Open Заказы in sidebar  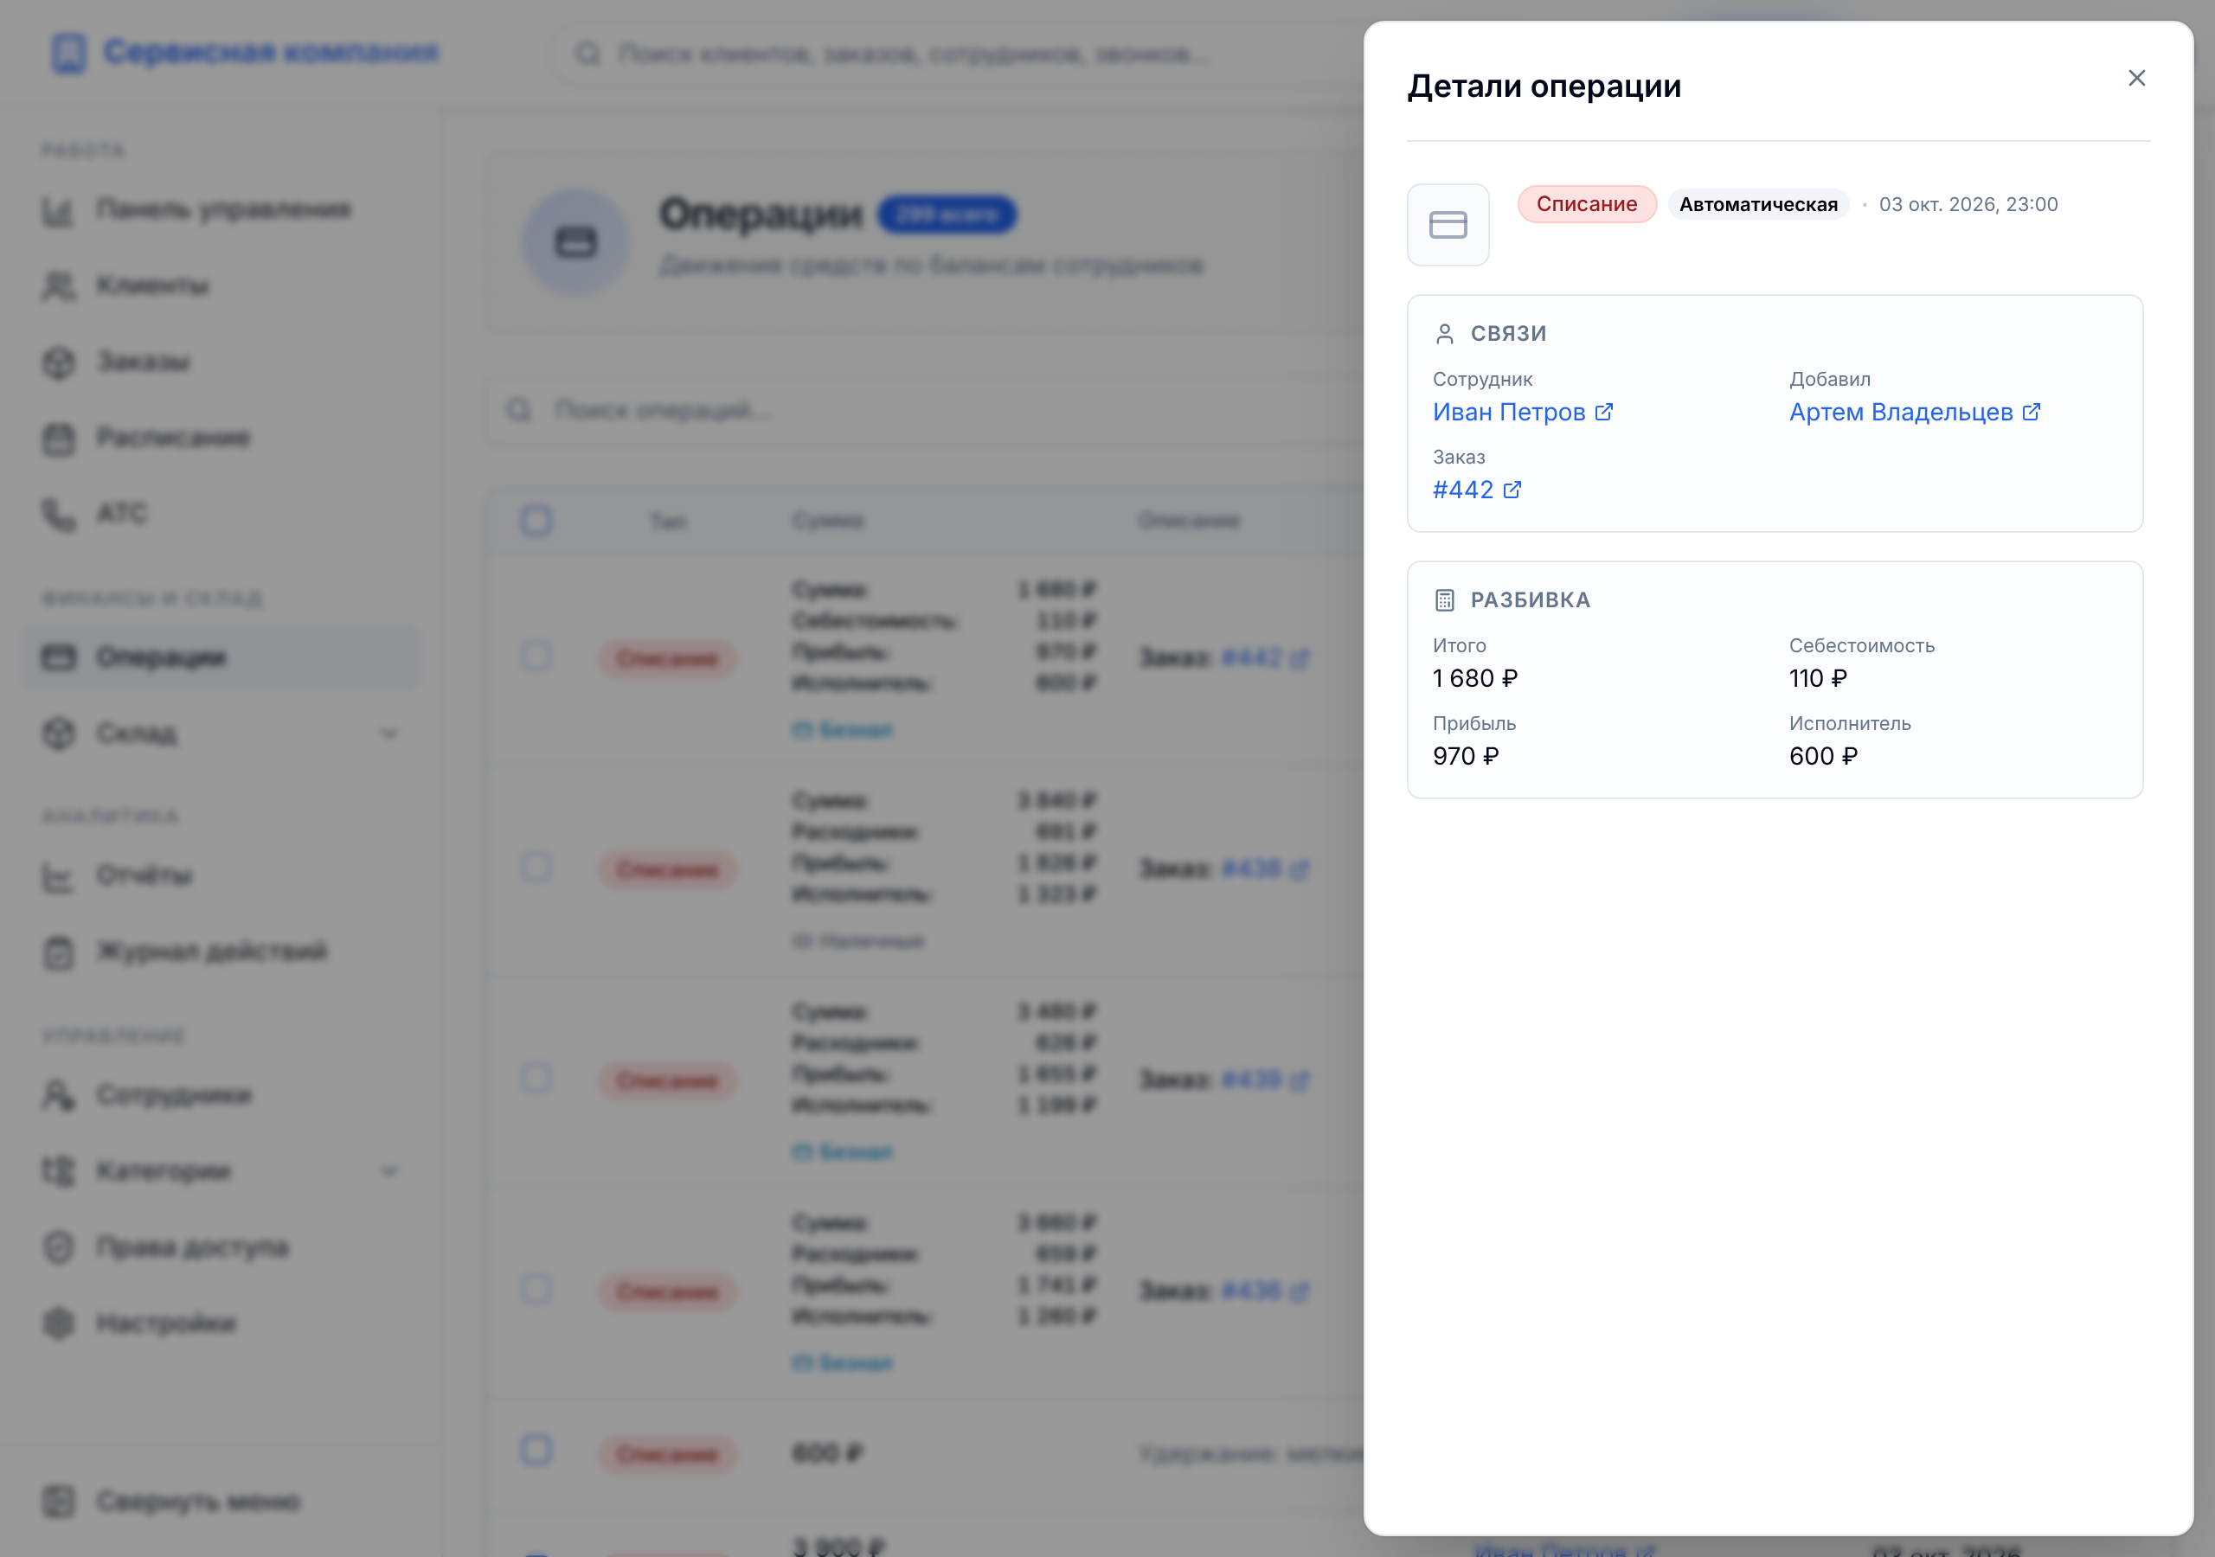pyautogui.click(x=221, y=362)
